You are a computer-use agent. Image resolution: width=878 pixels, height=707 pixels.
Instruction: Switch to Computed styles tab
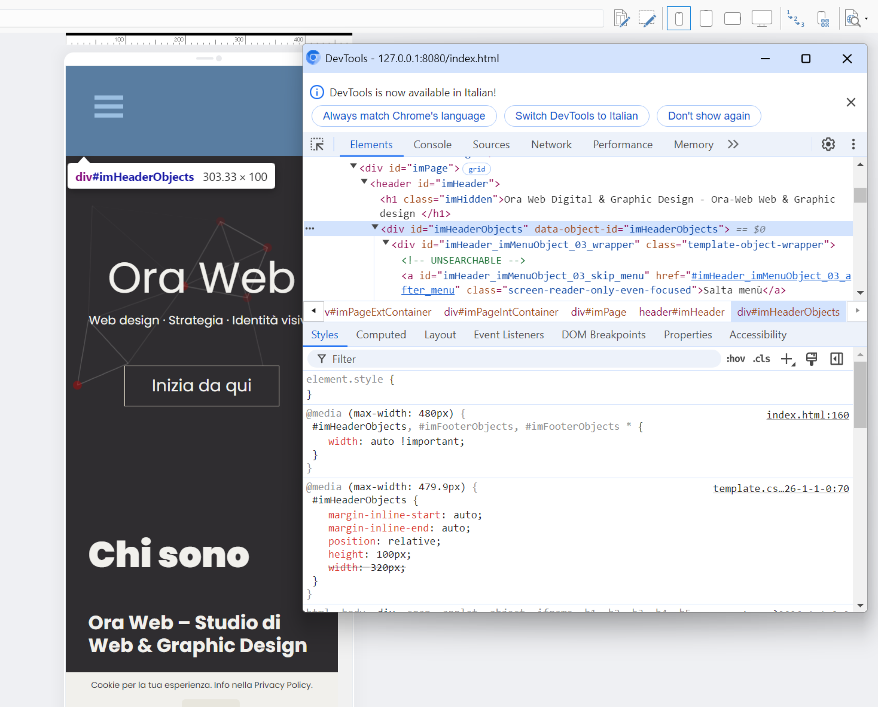(380, 335)
